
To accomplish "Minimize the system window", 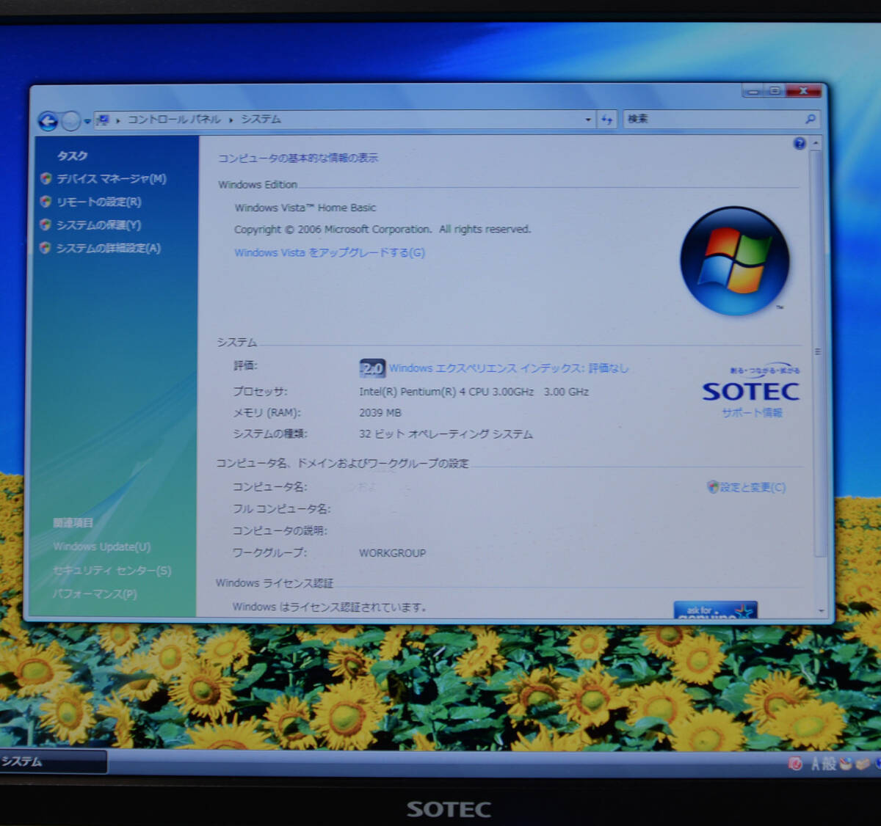I will coord(753,90).
